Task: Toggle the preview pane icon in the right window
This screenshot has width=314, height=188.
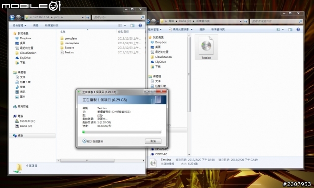Action: click(290, 29)
